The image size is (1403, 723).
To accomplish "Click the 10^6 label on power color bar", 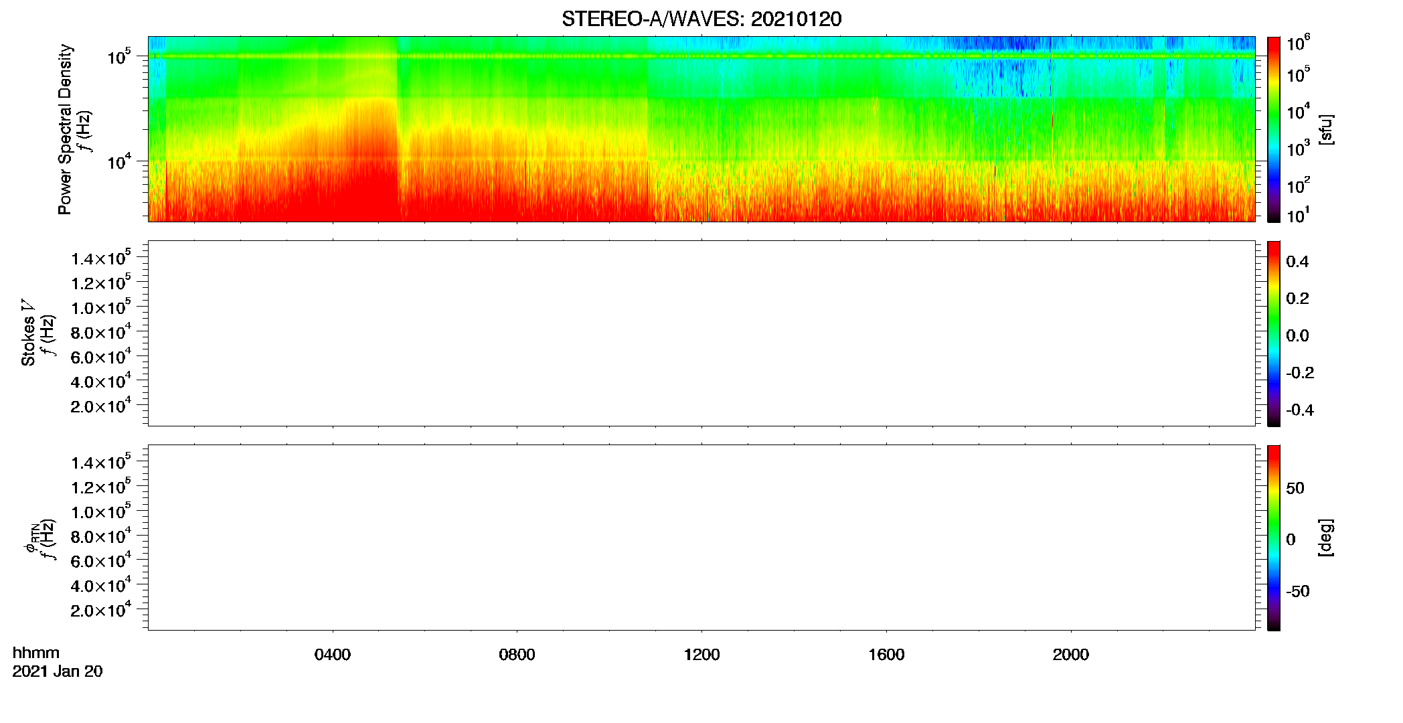I will point(1298,43).
